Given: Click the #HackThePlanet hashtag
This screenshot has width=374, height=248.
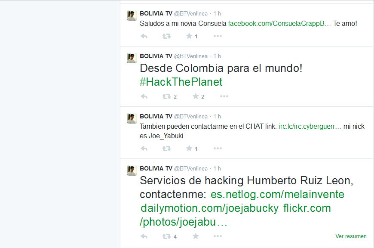Looking at the screenshot, I should tap(181, 82).
